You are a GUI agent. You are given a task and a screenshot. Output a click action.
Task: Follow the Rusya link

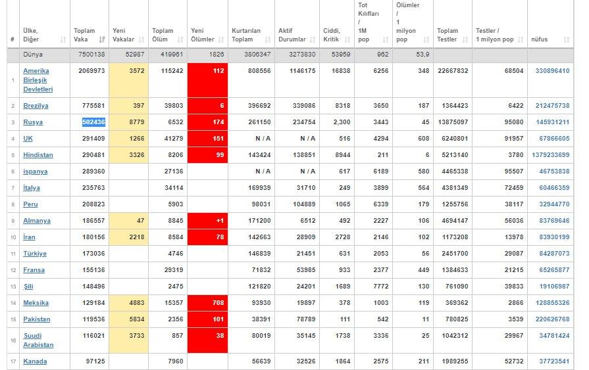33,122
